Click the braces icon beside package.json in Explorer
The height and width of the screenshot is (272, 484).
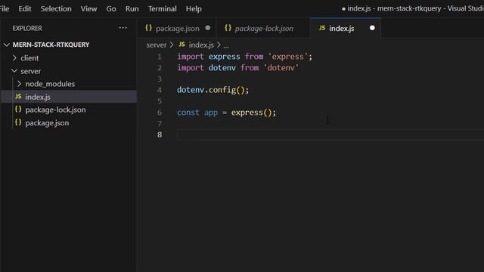point(18,122)
